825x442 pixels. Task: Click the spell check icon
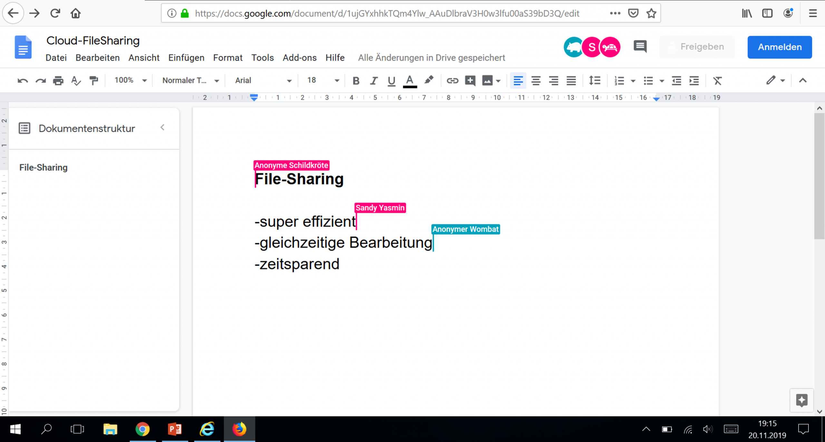point(76,80)
